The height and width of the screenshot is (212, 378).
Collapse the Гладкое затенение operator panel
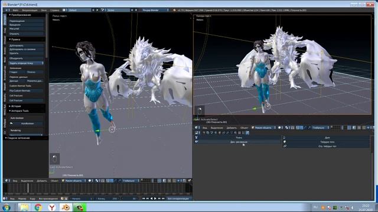17,138
